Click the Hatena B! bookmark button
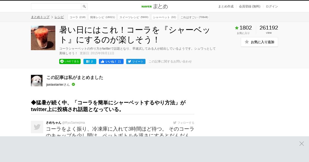 click(x=90, y=61)
